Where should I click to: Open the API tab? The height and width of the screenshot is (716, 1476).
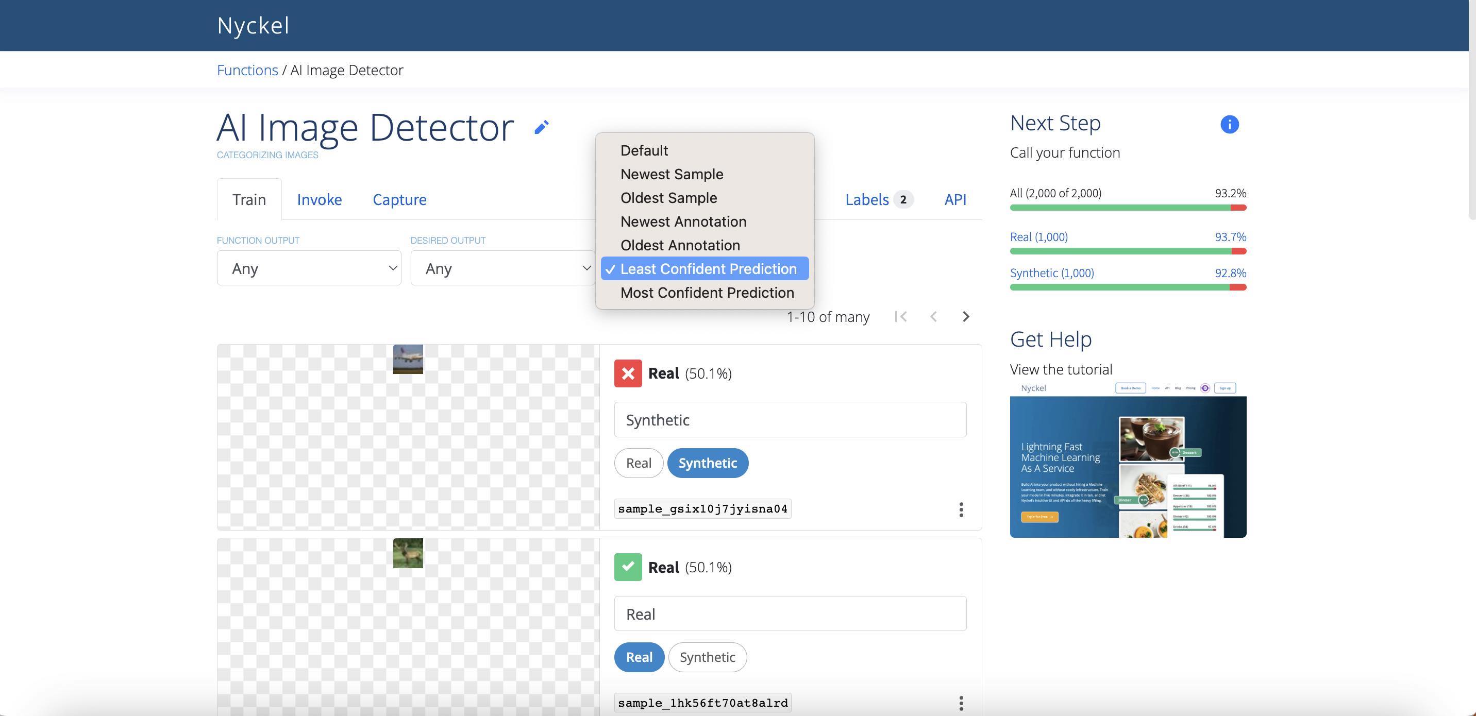click(x=955, y=199)
